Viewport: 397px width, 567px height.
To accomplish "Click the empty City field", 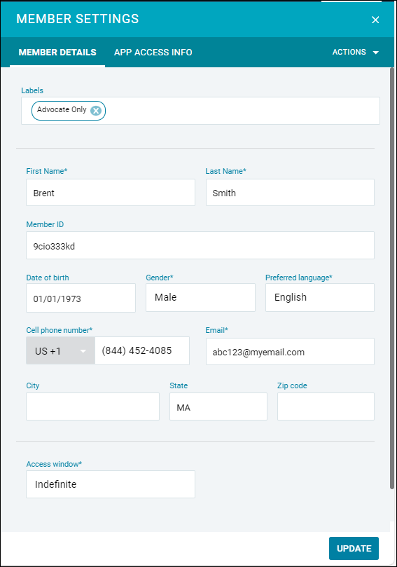I will (x=93, y=407).
